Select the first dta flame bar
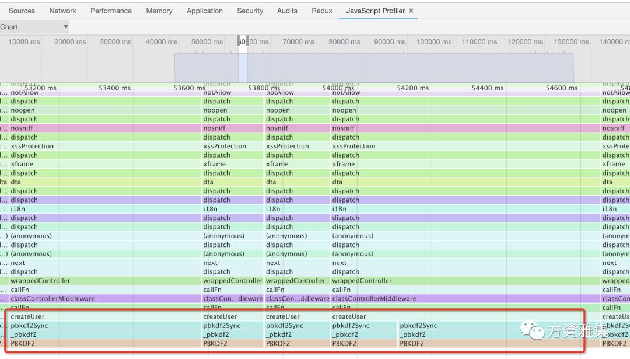 (x=104, y=182)
